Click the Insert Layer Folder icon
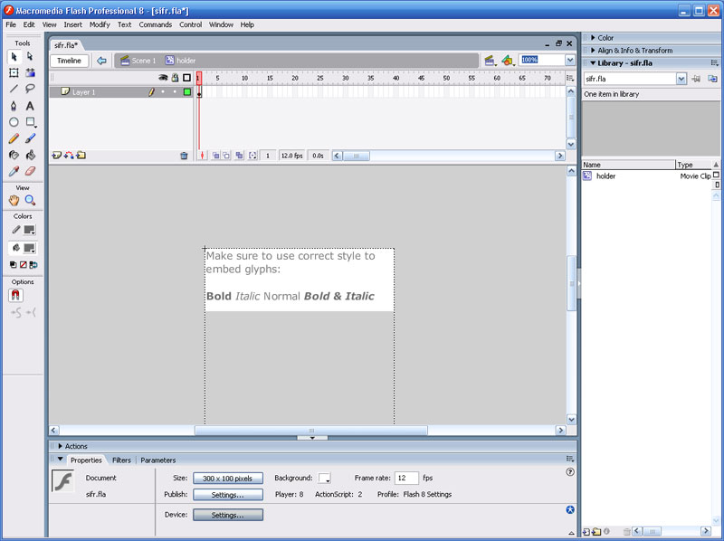Screen dimensions: 724x541 [x=81, y=156]
